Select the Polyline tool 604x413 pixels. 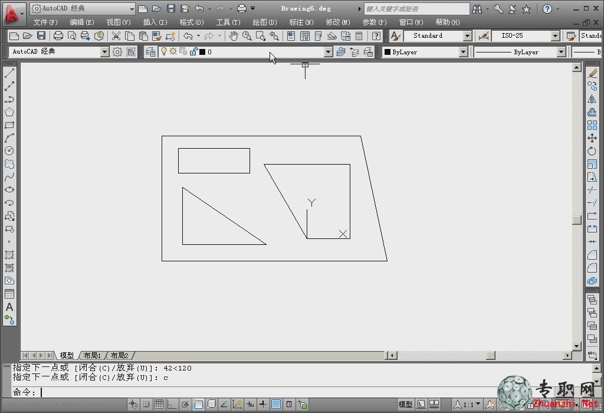(x=9, y=99)
